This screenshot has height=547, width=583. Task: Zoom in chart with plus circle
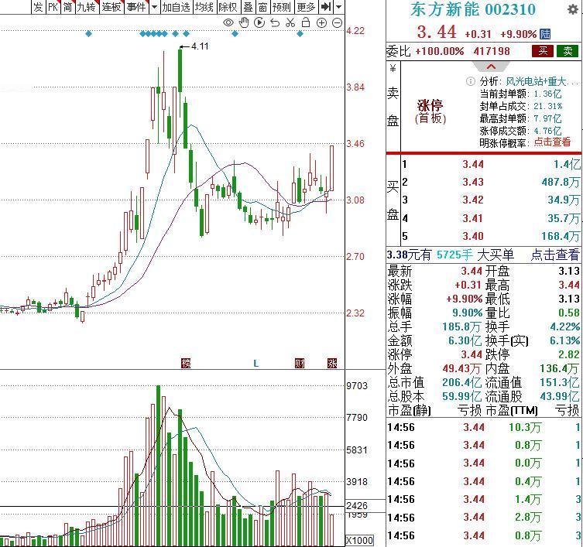click(x=321, y=23)
